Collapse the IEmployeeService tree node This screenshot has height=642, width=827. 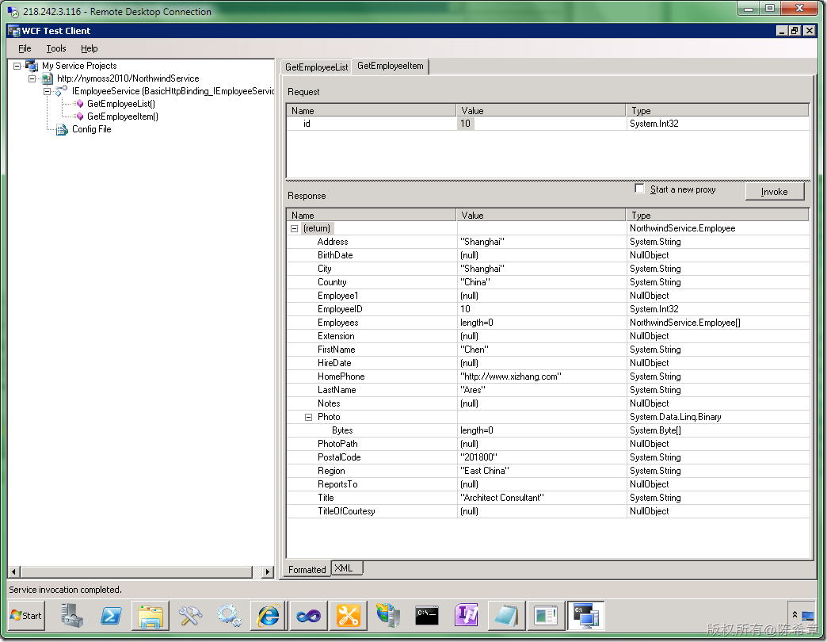(x=47, y=91)
